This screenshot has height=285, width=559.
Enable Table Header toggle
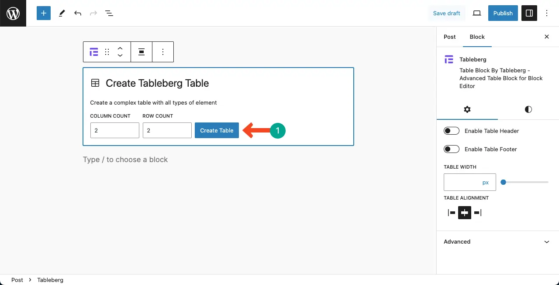click(x=452, y=131)
